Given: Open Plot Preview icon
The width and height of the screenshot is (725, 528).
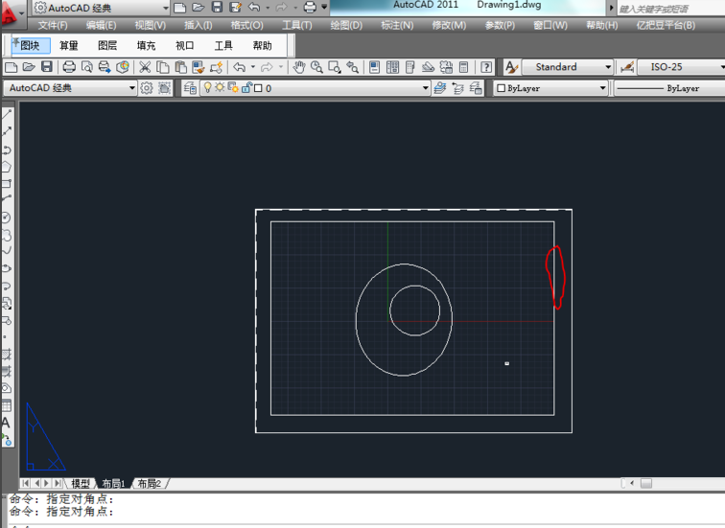Looking at the screenshot, I should (86, 67).
